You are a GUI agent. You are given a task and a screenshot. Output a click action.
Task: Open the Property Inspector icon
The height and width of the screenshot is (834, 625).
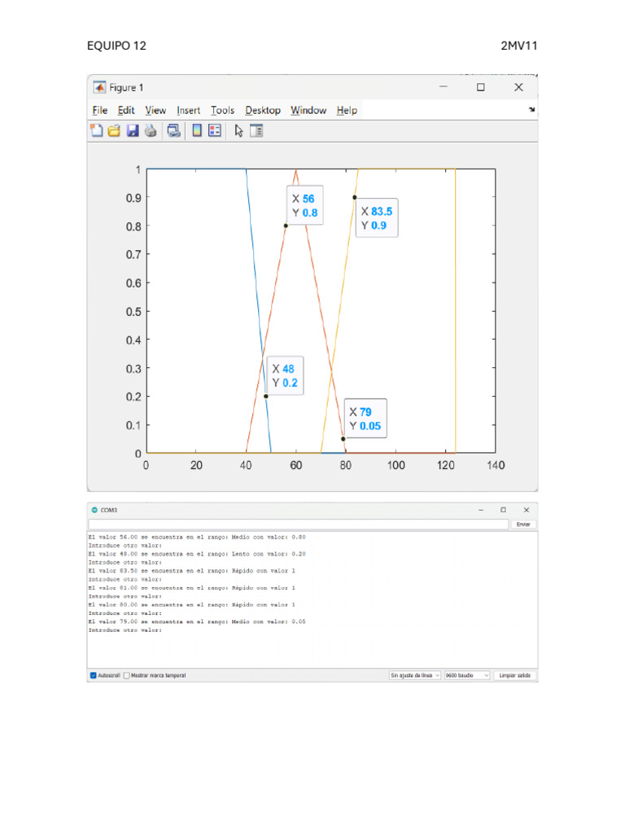tap(256, 131)
